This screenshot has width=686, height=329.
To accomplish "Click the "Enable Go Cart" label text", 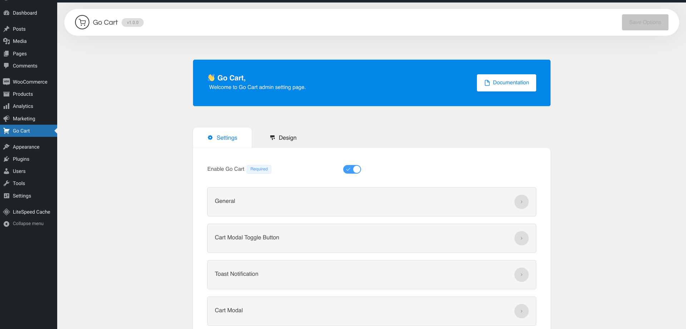I will (226, 169).
